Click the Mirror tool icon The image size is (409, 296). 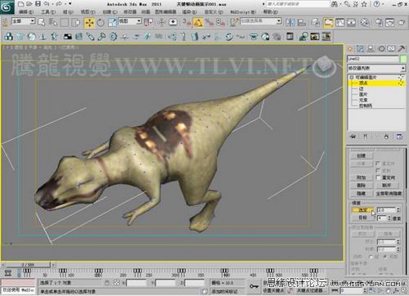point(290,22)
